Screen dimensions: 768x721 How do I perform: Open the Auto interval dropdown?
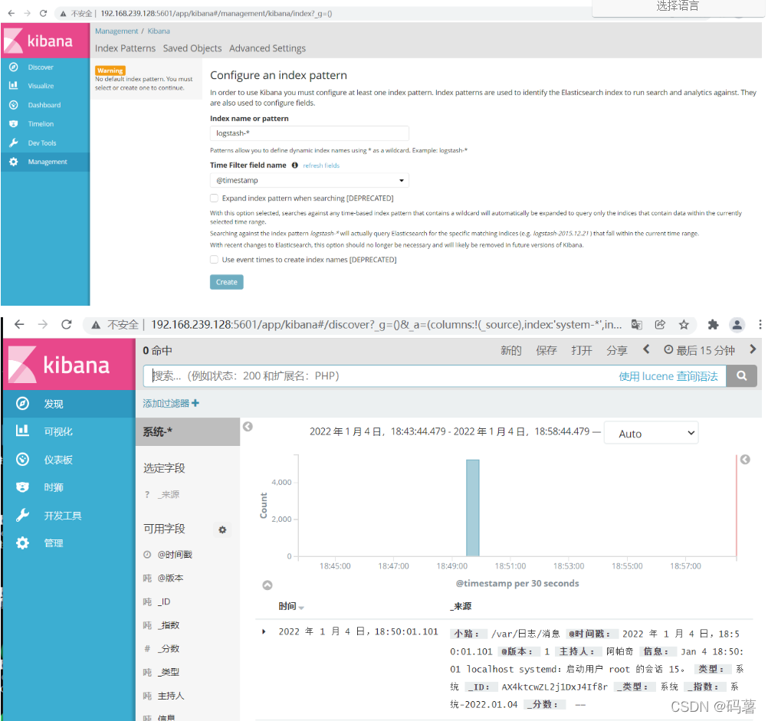(x=651, y=433)
